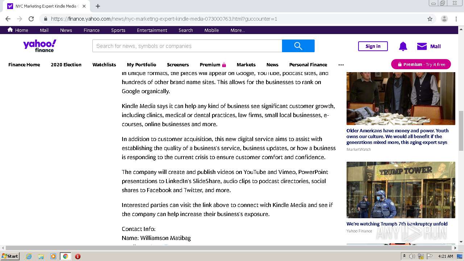Open the Watchlists tab
Image resolution: width=464 pixels, height=261 pixels.
coord(104,65)
